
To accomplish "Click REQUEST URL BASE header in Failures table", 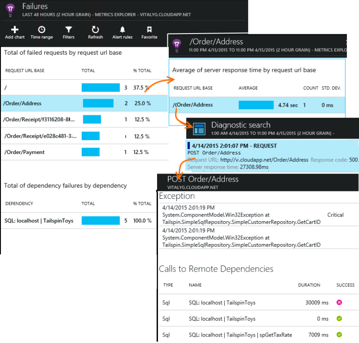I will pyautogui.click(x=25, y=70).
